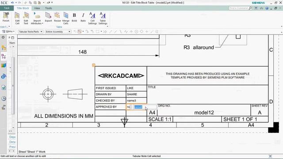Switch to the Tools tab
283x159 pixels.
tap(48, 8)
